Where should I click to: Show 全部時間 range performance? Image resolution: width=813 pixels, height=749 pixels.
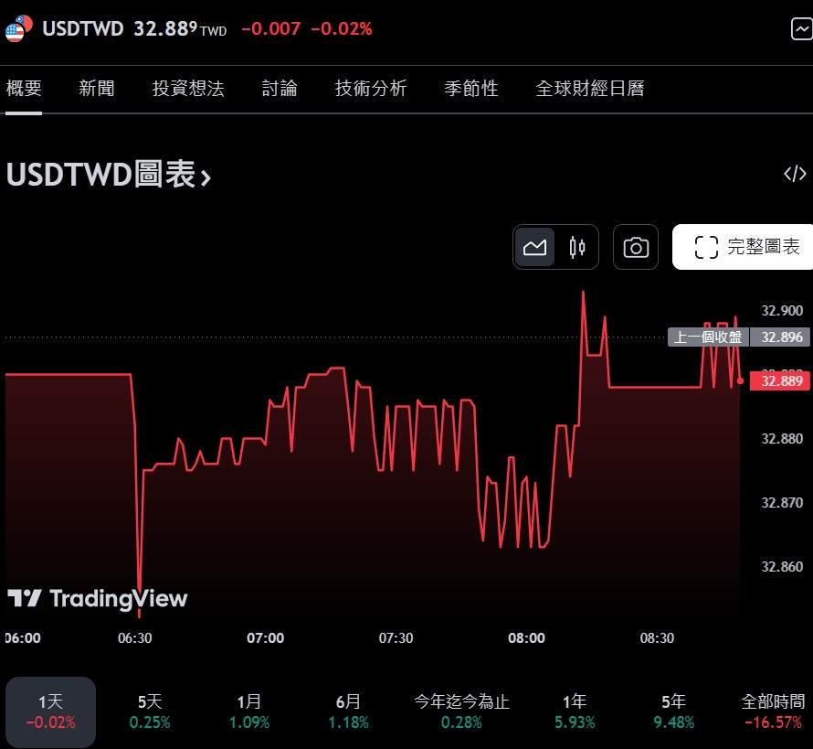(x=773, y=712)
